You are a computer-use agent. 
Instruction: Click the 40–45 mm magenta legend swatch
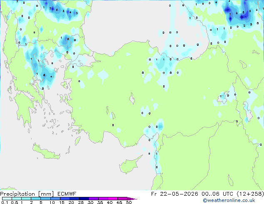point(113,199)
